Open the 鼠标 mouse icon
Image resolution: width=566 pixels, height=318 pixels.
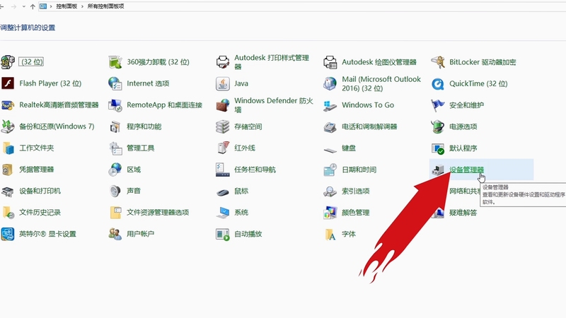click(222, 192)
